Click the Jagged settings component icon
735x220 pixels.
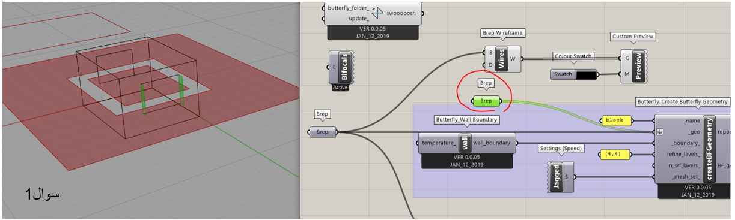(x=557, y=177)
